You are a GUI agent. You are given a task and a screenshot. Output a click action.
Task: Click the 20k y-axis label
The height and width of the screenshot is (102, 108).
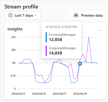[x=13, y=50]
